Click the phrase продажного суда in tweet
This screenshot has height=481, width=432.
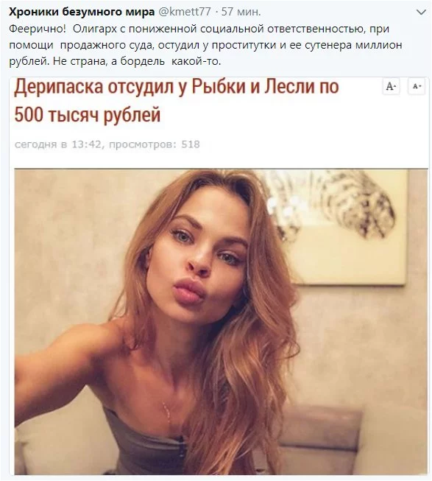pos(106,46)
